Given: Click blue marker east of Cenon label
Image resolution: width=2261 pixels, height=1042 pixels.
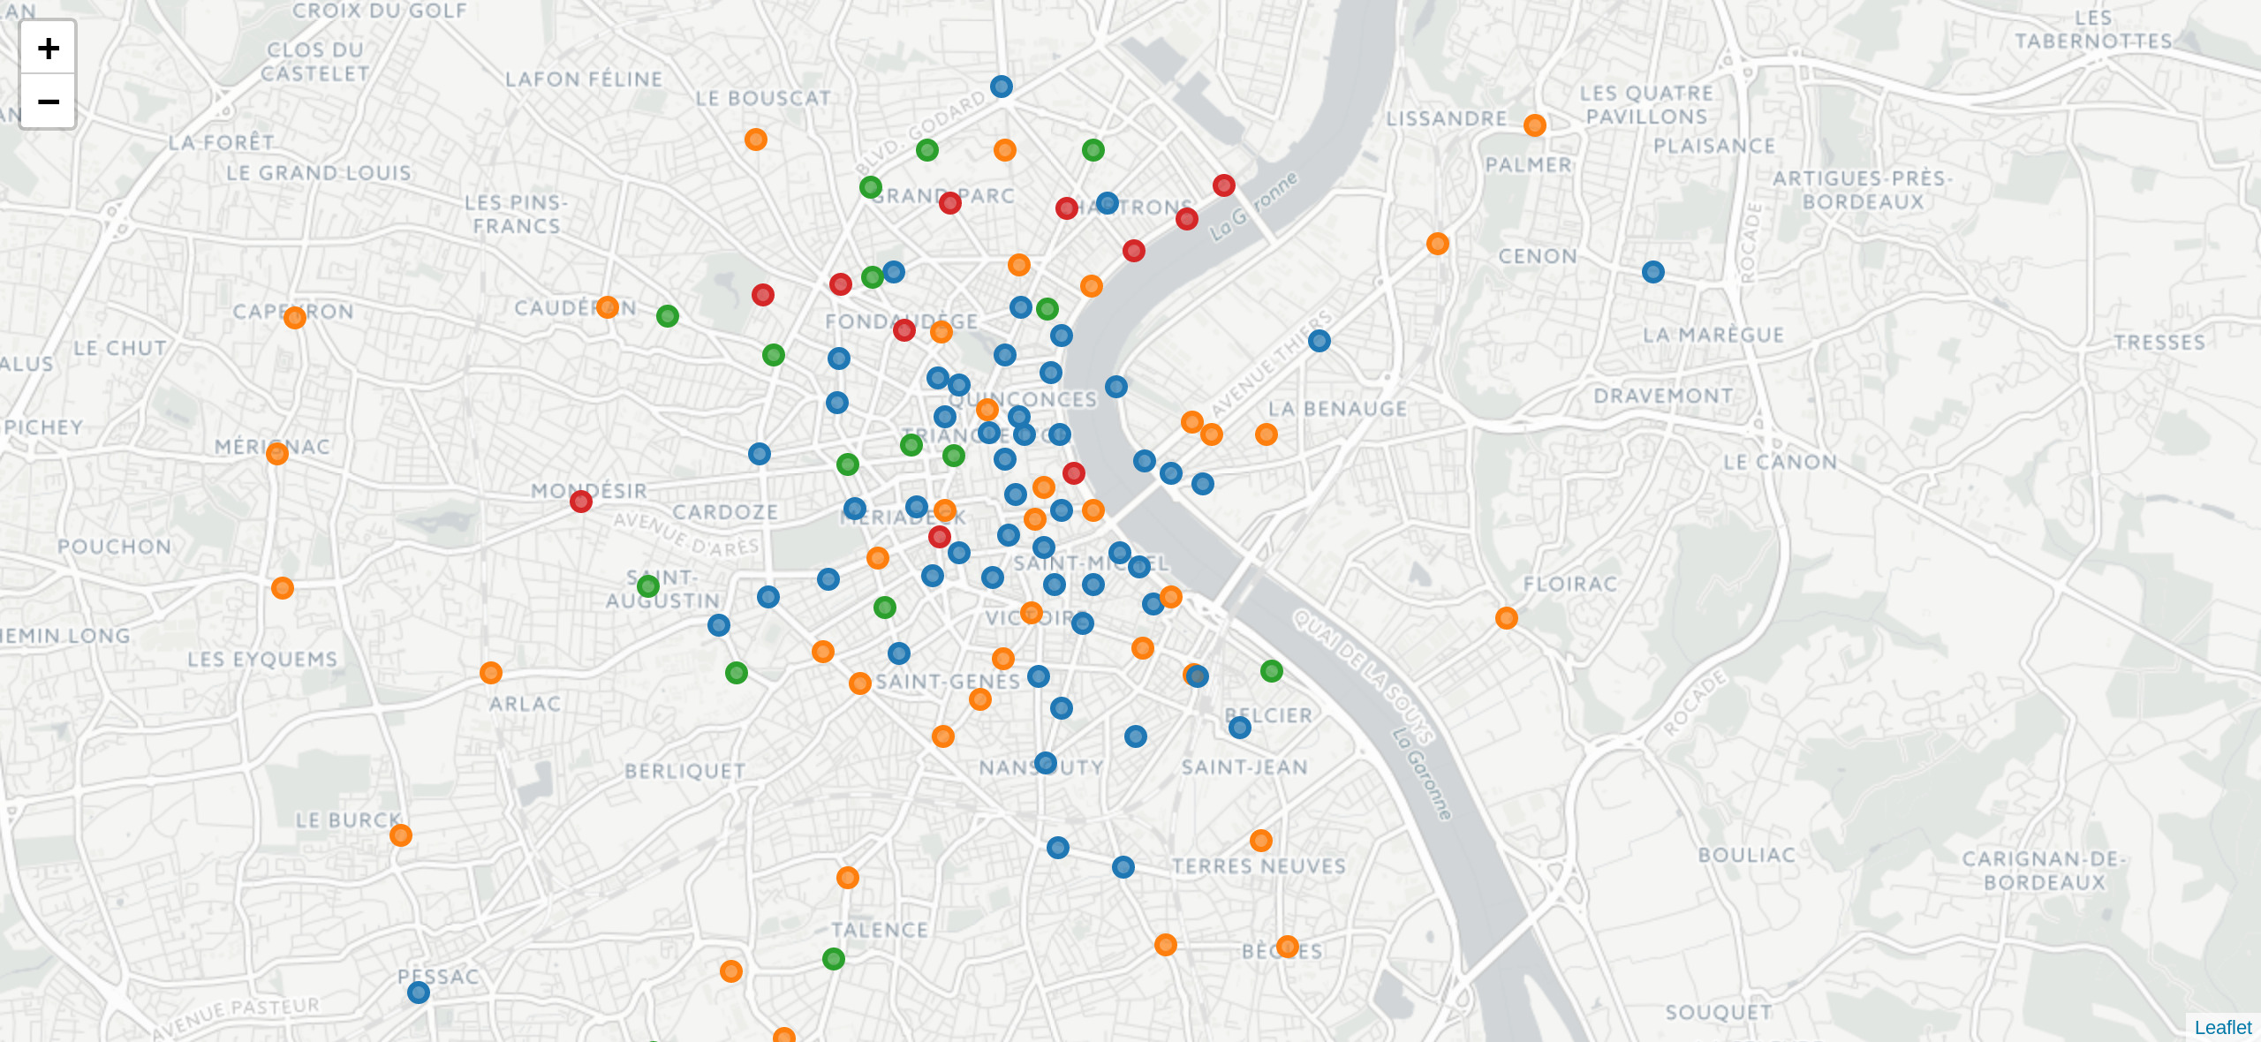Looking at the screenshot, I should [1653, 272].
